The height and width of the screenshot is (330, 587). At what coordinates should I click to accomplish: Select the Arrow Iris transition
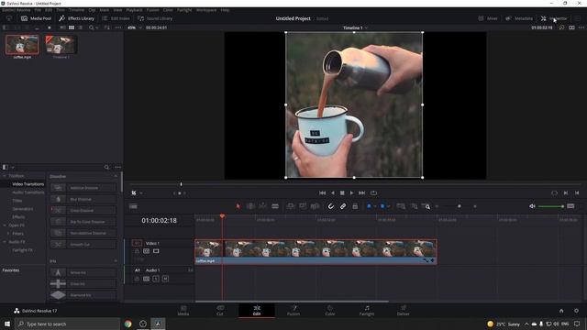pyautogui.click(x=83, y=272)
